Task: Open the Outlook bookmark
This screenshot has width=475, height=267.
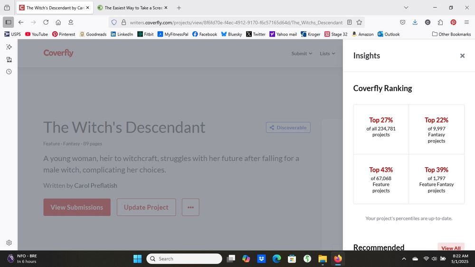Action: [x=389, y=34]
